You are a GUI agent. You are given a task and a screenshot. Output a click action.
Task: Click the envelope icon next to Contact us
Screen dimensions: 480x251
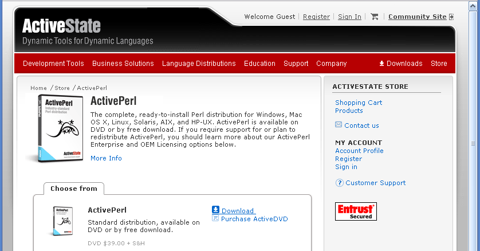point(339,124)
